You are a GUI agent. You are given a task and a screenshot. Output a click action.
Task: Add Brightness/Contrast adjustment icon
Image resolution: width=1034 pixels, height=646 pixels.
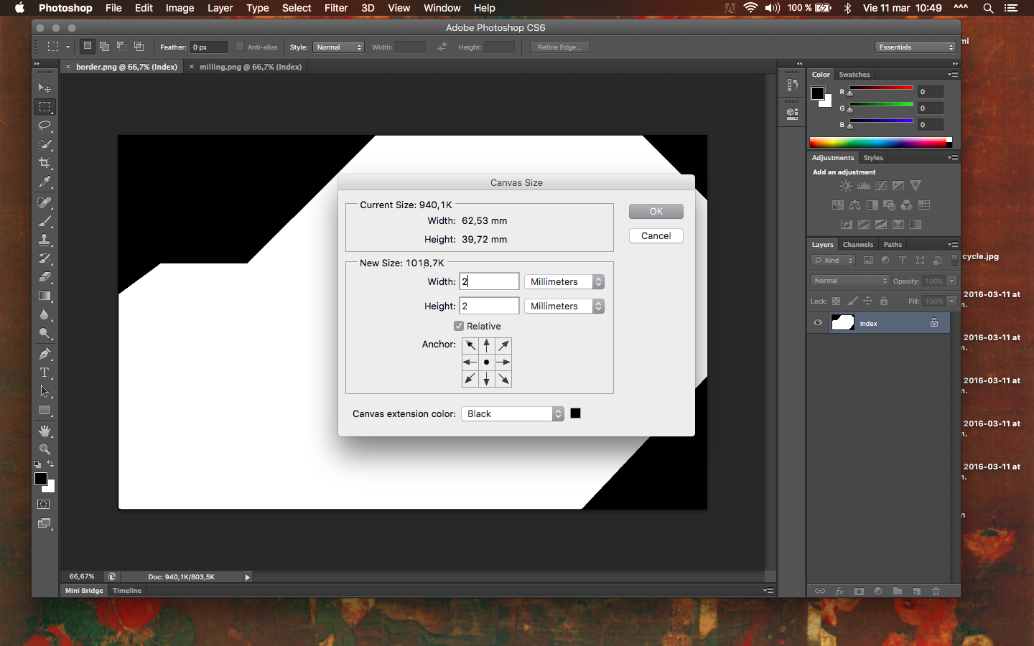[x=847, y=186]
